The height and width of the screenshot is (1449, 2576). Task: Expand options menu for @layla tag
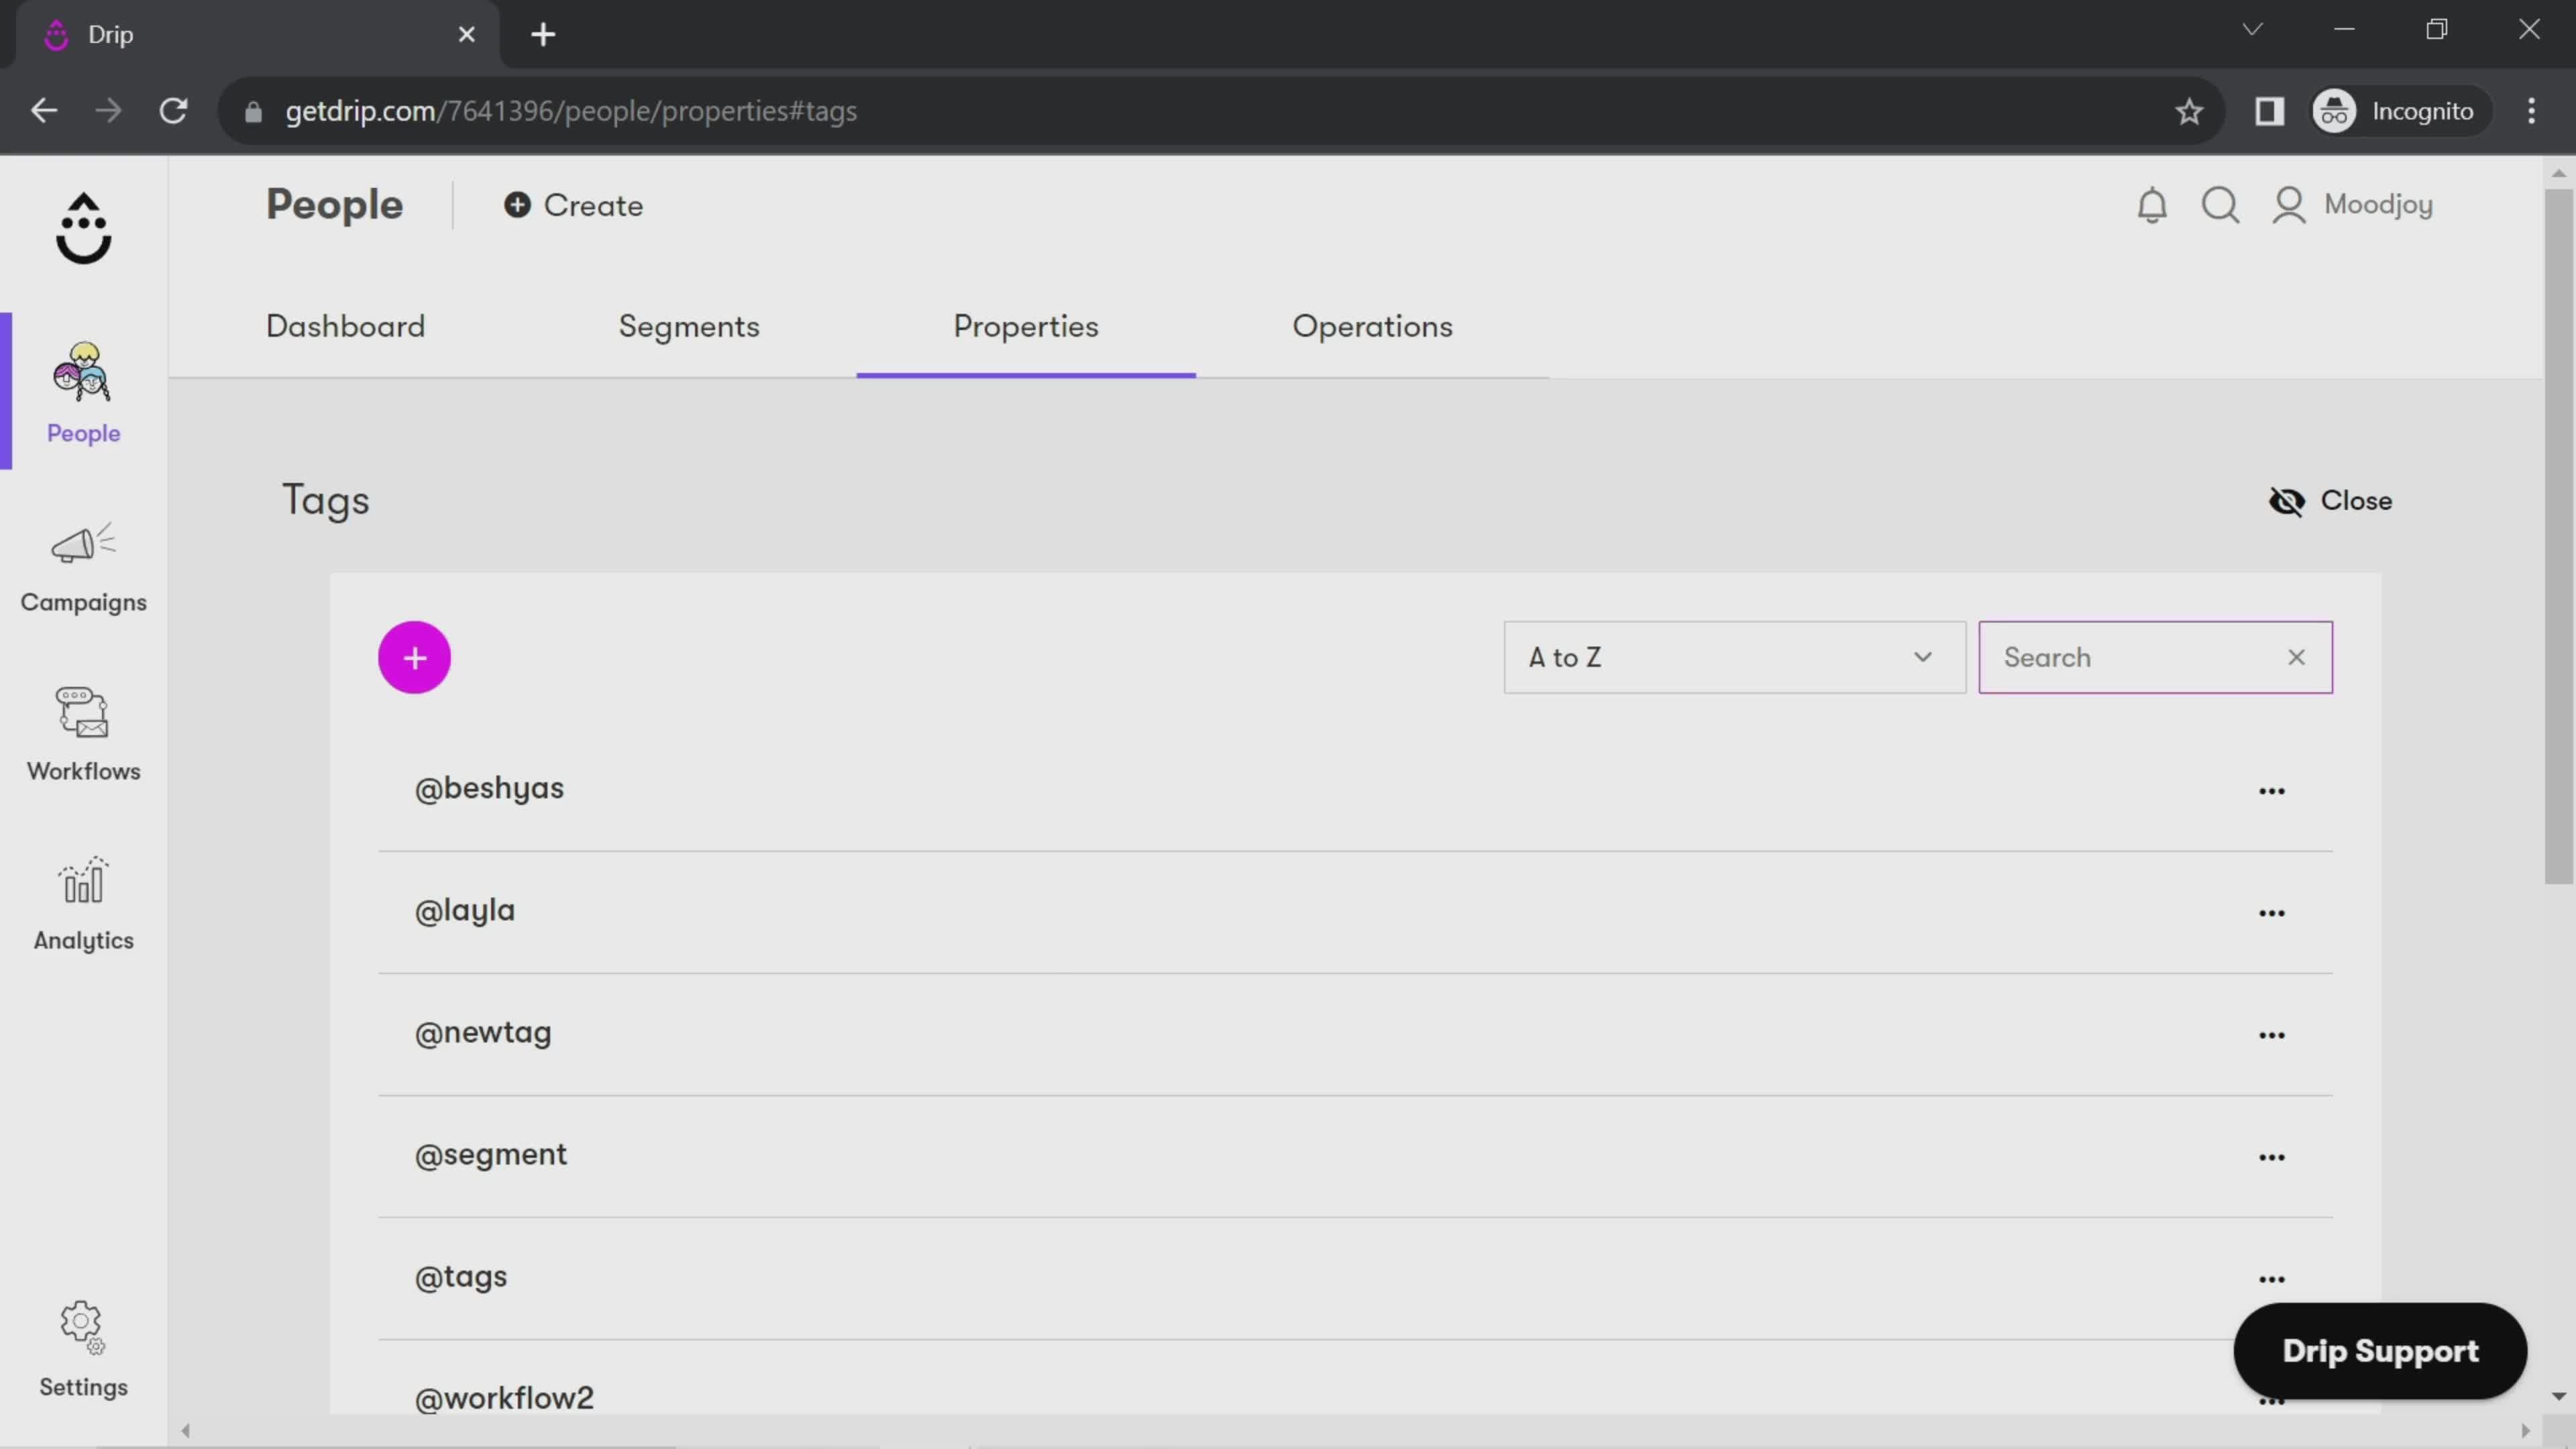tap(2270, 911)
